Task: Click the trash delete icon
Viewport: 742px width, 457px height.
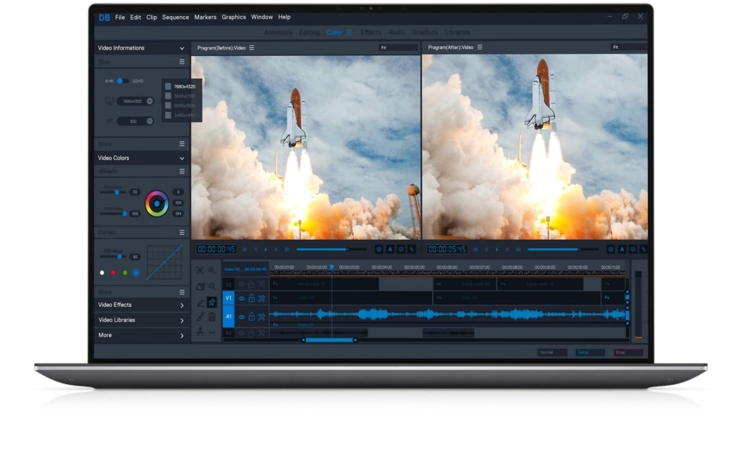Action: 212,317
